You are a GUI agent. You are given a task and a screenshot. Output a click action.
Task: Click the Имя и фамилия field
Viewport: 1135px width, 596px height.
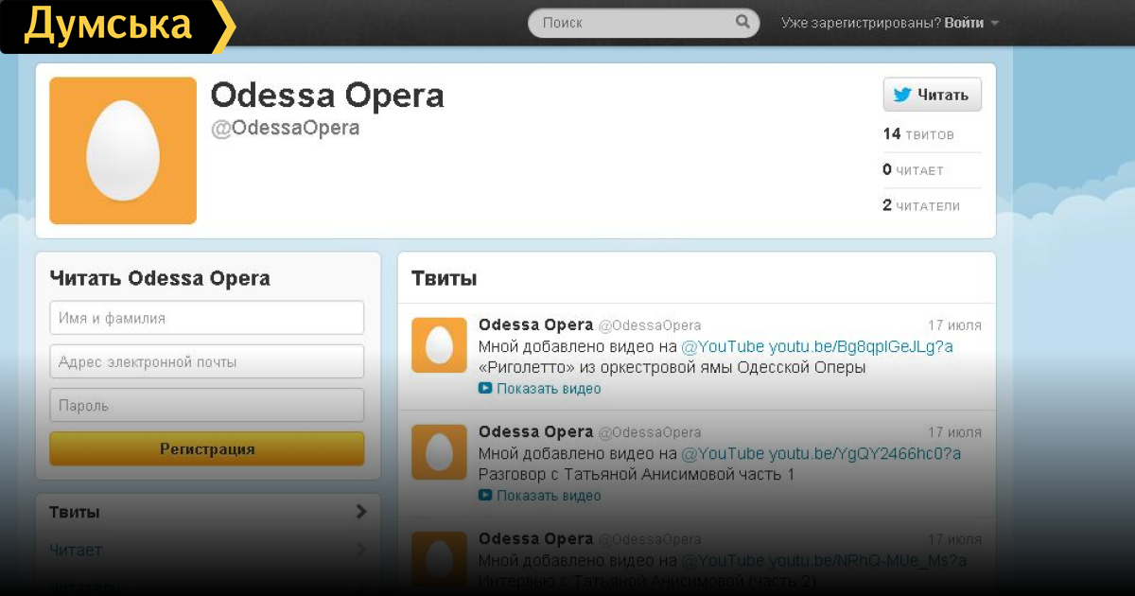pos(206,318)
